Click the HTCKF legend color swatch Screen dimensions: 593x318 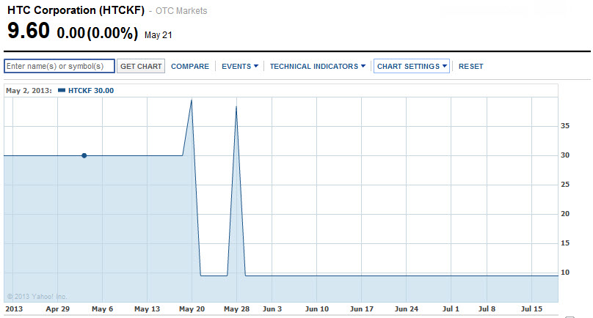62,90
